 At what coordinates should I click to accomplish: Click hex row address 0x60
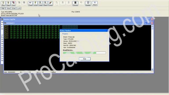pos(6,38)
